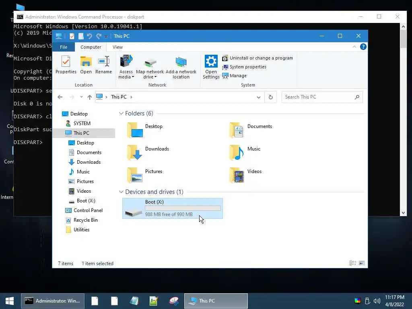Select the Boot (X:) drive tile
The image size is (412, 309).
click(x=173, y=208)
